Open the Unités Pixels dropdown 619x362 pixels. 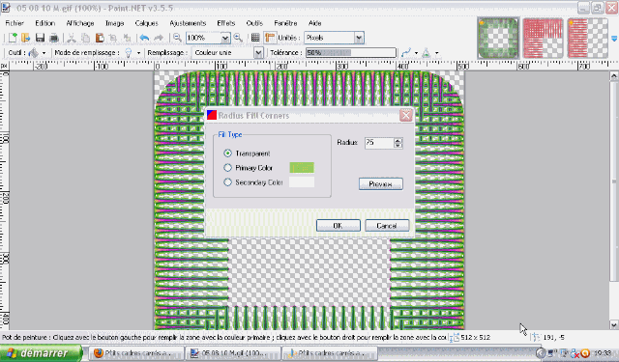tap(359, 38)
